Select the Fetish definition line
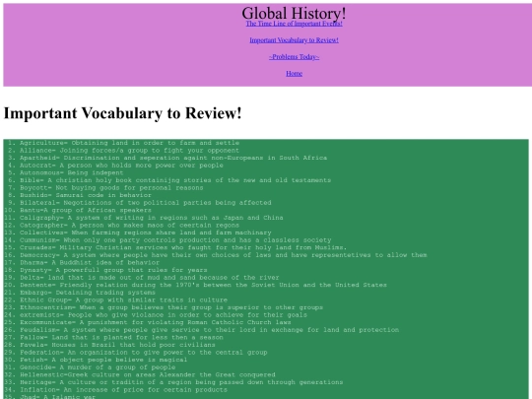Viewport: 532px width, 399px height. 103,360
